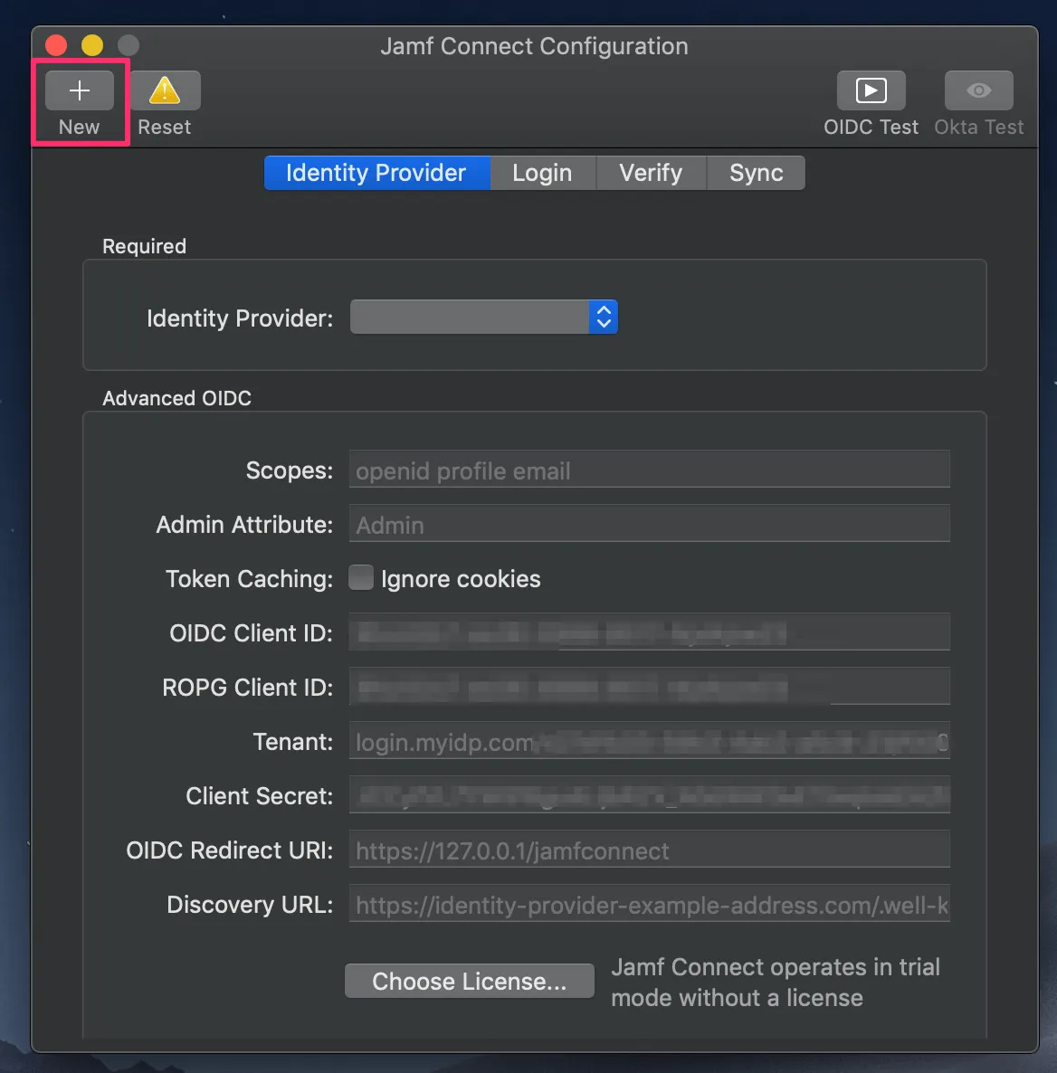Click the Reset warning icon
The width and height of the screenshot is (1057, 1073).
[165, 90]
